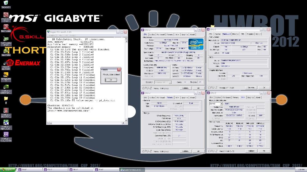Select the CAS# Latency 11.0 clocks value

(x=179, y=122)
